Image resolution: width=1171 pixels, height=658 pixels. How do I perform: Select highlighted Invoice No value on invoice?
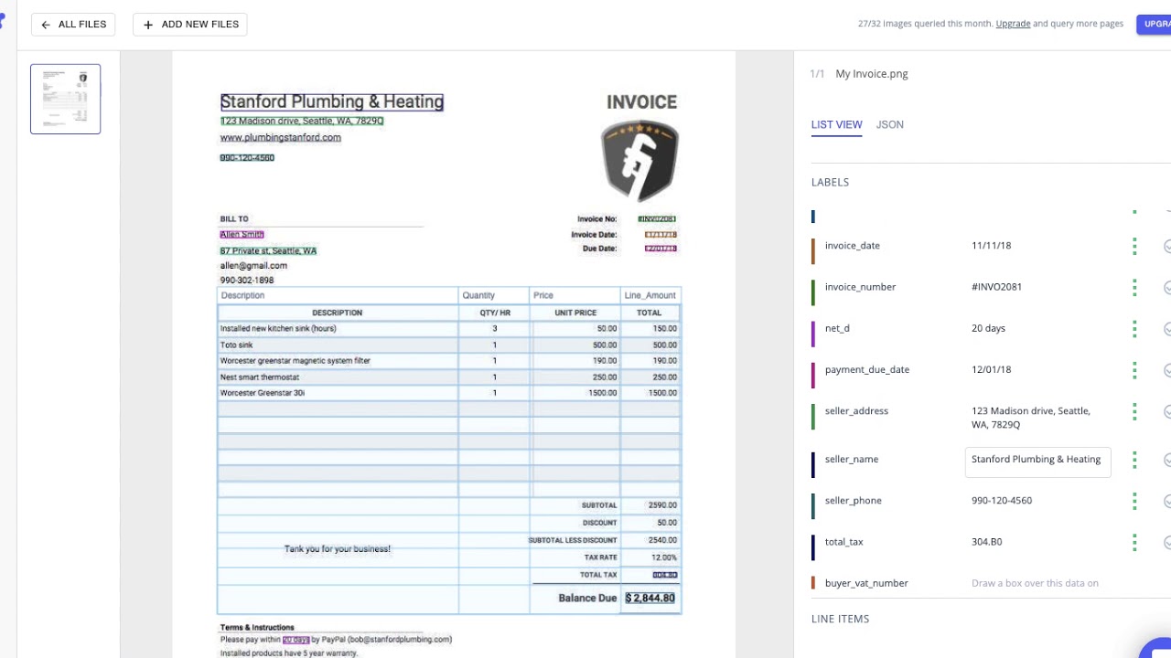657,219
